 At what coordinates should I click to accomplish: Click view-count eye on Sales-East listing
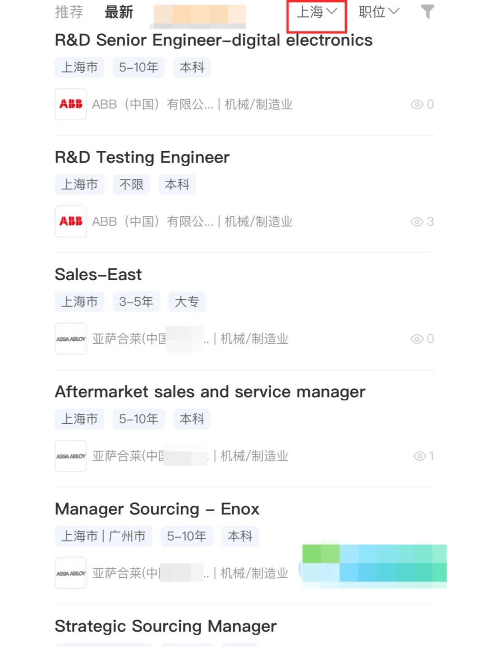tap(417, 339)
